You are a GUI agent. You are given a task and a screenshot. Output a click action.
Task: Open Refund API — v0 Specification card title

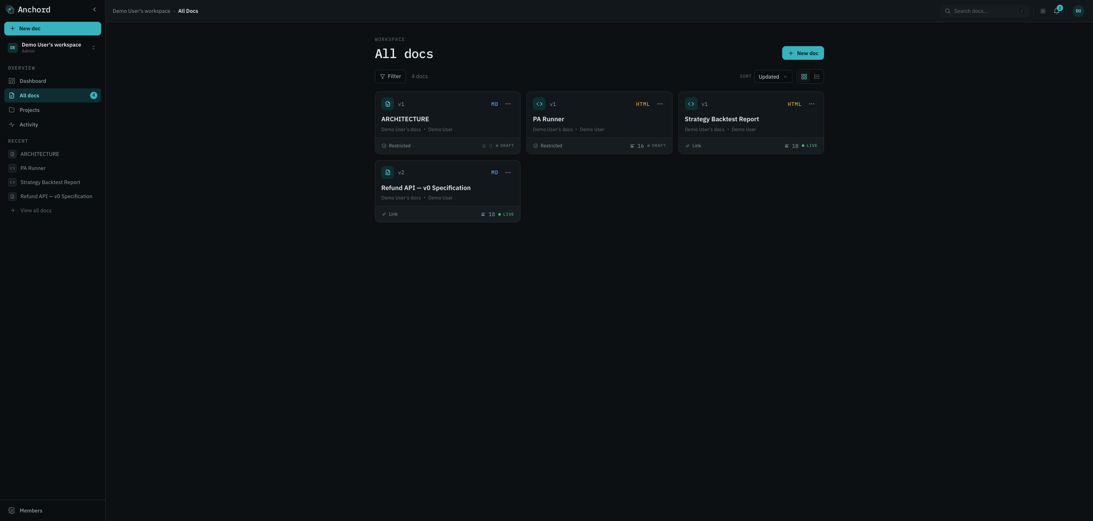(426, 188)
